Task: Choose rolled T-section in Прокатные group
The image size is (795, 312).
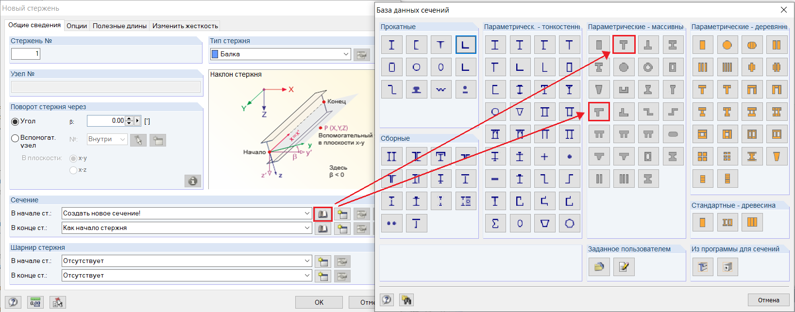Action: point(440,45)
